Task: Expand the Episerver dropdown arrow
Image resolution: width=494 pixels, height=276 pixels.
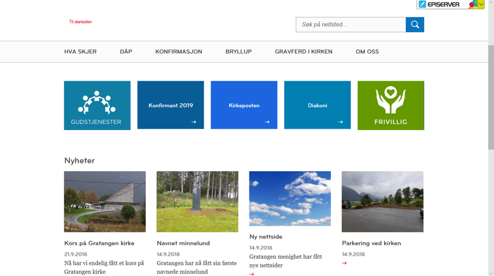Action: point(481,4)
